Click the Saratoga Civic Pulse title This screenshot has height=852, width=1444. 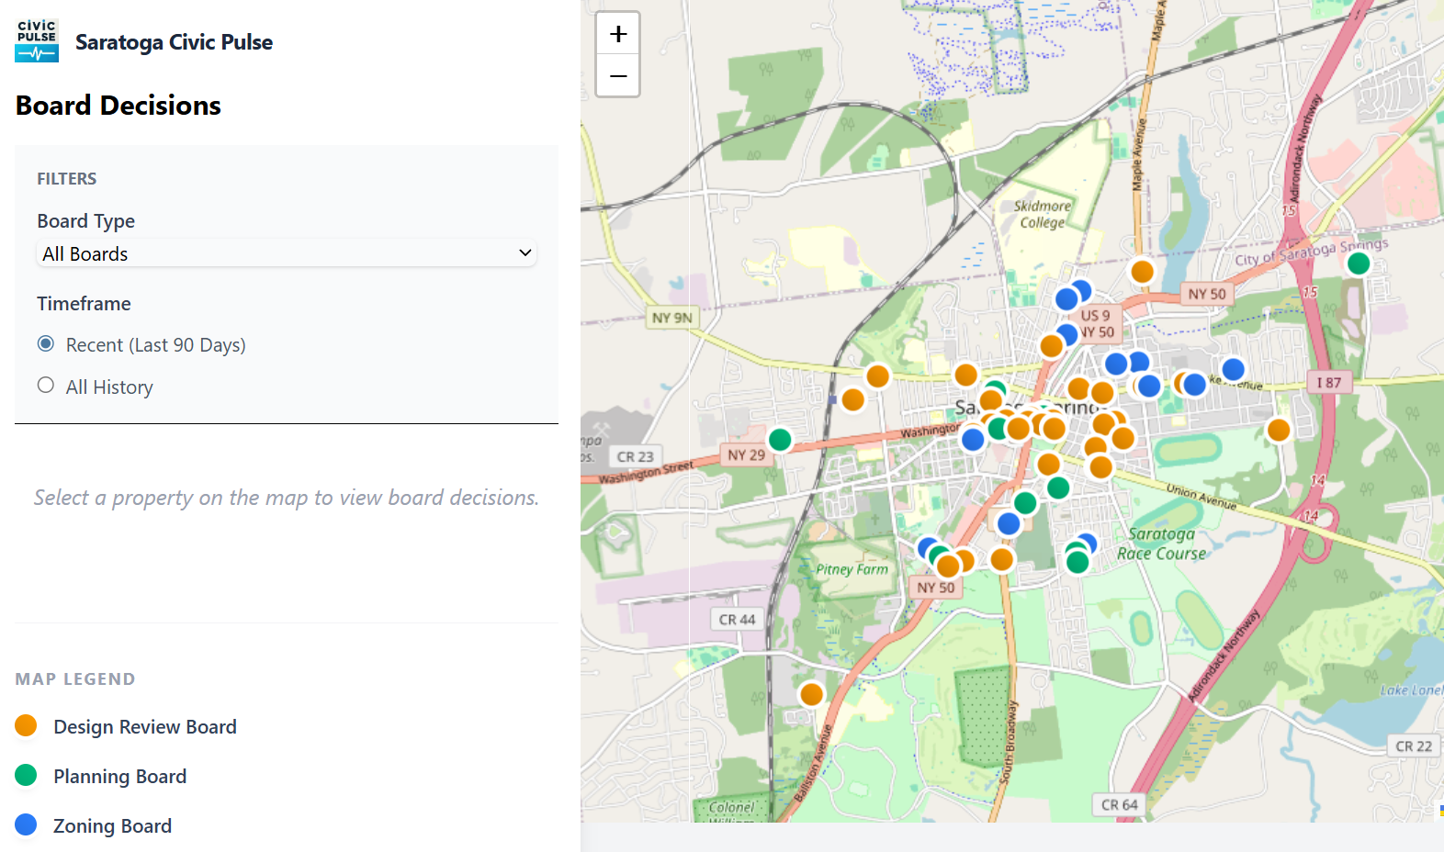pyautogui.click(x=174, y=42)
